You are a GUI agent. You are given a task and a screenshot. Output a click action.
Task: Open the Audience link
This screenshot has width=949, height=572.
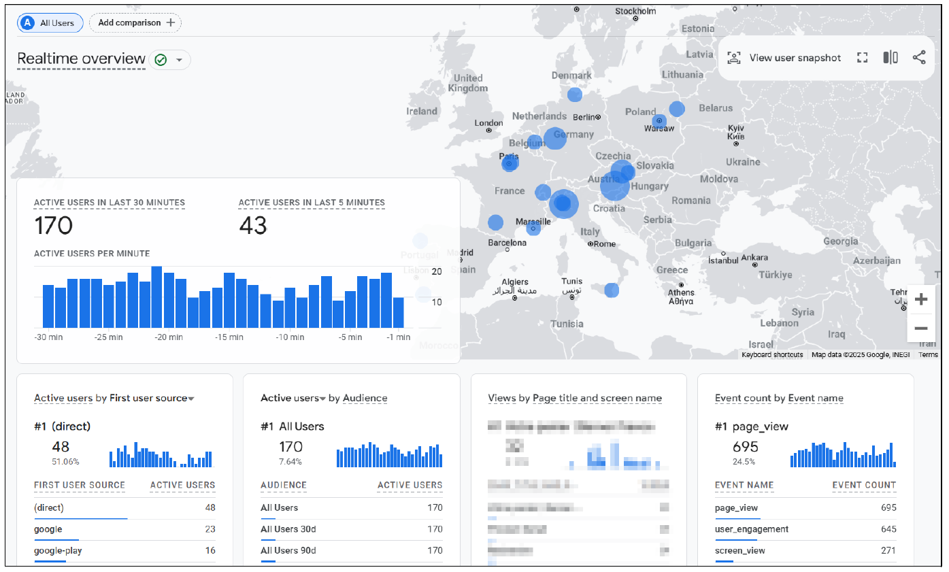point(365,398)
